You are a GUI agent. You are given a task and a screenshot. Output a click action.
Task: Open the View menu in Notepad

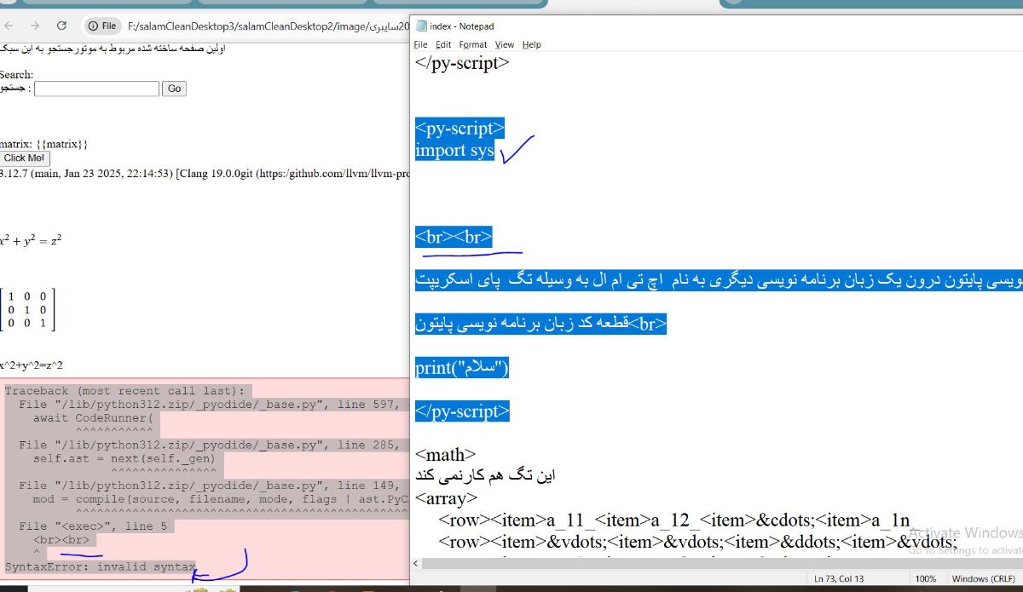pyautogui.click(x=505, y=44)
